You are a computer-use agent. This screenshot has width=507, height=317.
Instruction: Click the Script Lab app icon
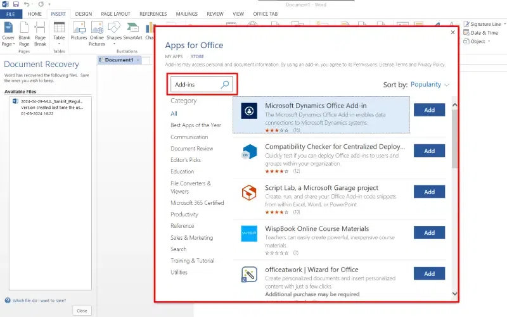[x=249, y=192]
